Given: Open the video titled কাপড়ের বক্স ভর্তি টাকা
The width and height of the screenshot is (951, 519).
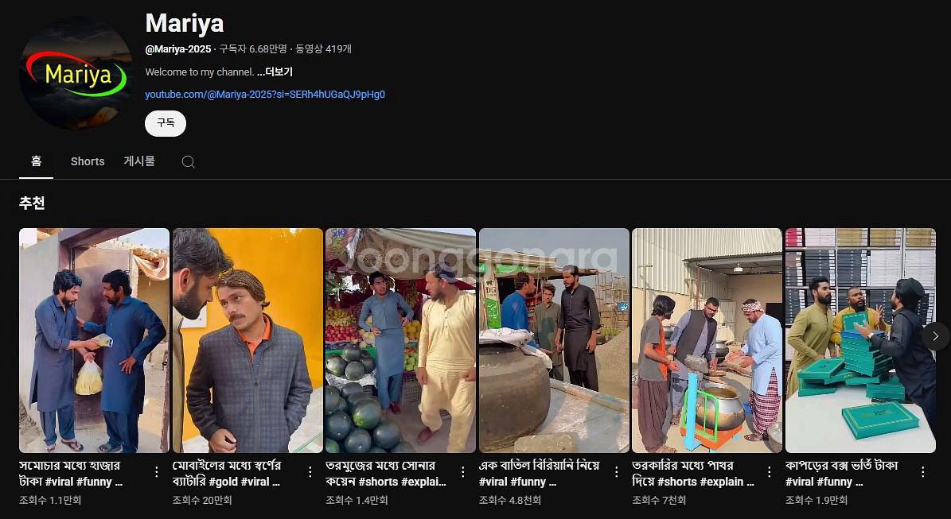Looking at the screenshot, I should (x=841, y=474).
